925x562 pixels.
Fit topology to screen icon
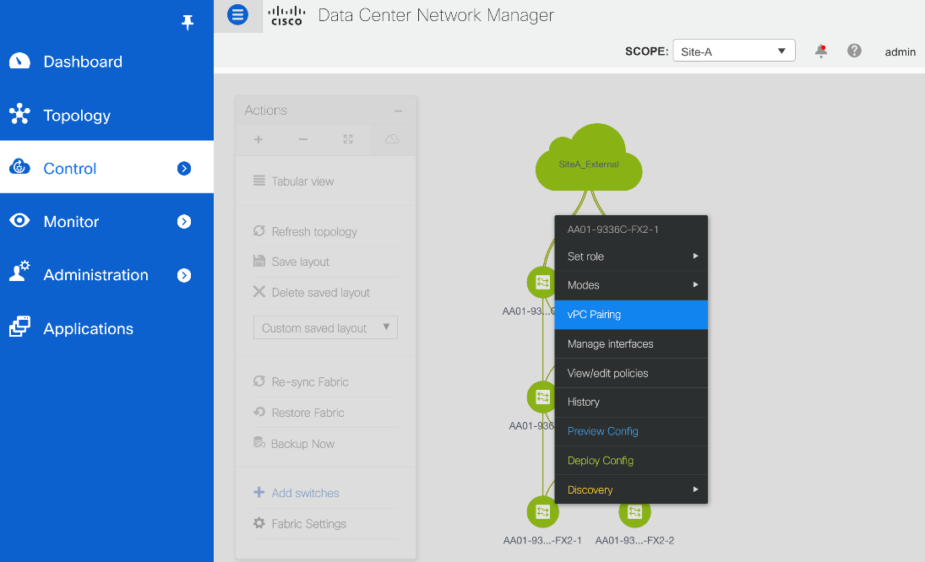pos(348,139)
